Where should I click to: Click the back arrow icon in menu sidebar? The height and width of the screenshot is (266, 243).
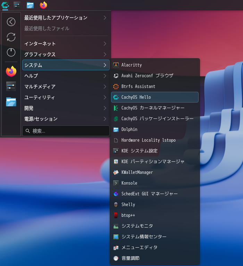tap(11, 22)
